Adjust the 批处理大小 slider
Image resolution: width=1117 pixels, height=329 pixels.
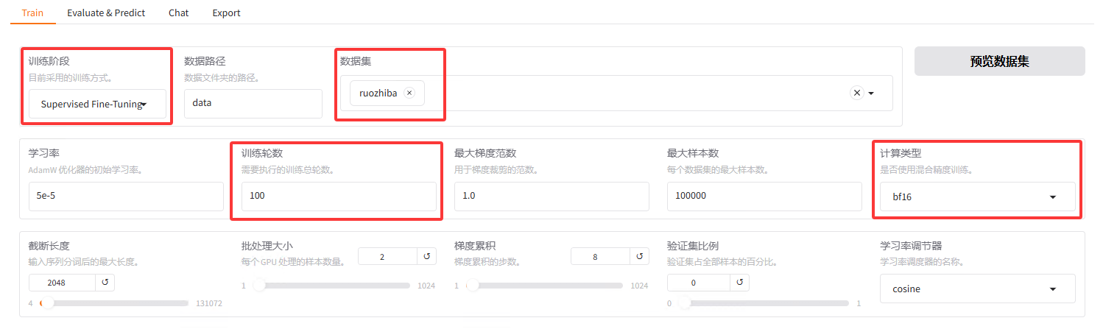(330, 285)
